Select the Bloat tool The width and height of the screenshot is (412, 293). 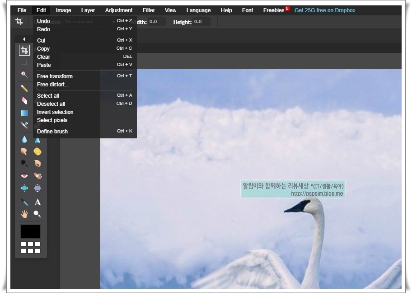[24, 188]
